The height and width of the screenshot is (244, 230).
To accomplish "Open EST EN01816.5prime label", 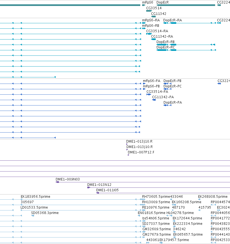I will click(152, 213).
